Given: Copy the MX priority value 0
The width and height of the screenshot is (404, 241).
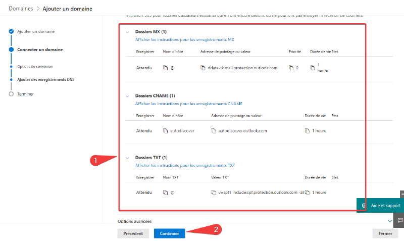Looking at the screenshot, I should [x=291, y=68].
